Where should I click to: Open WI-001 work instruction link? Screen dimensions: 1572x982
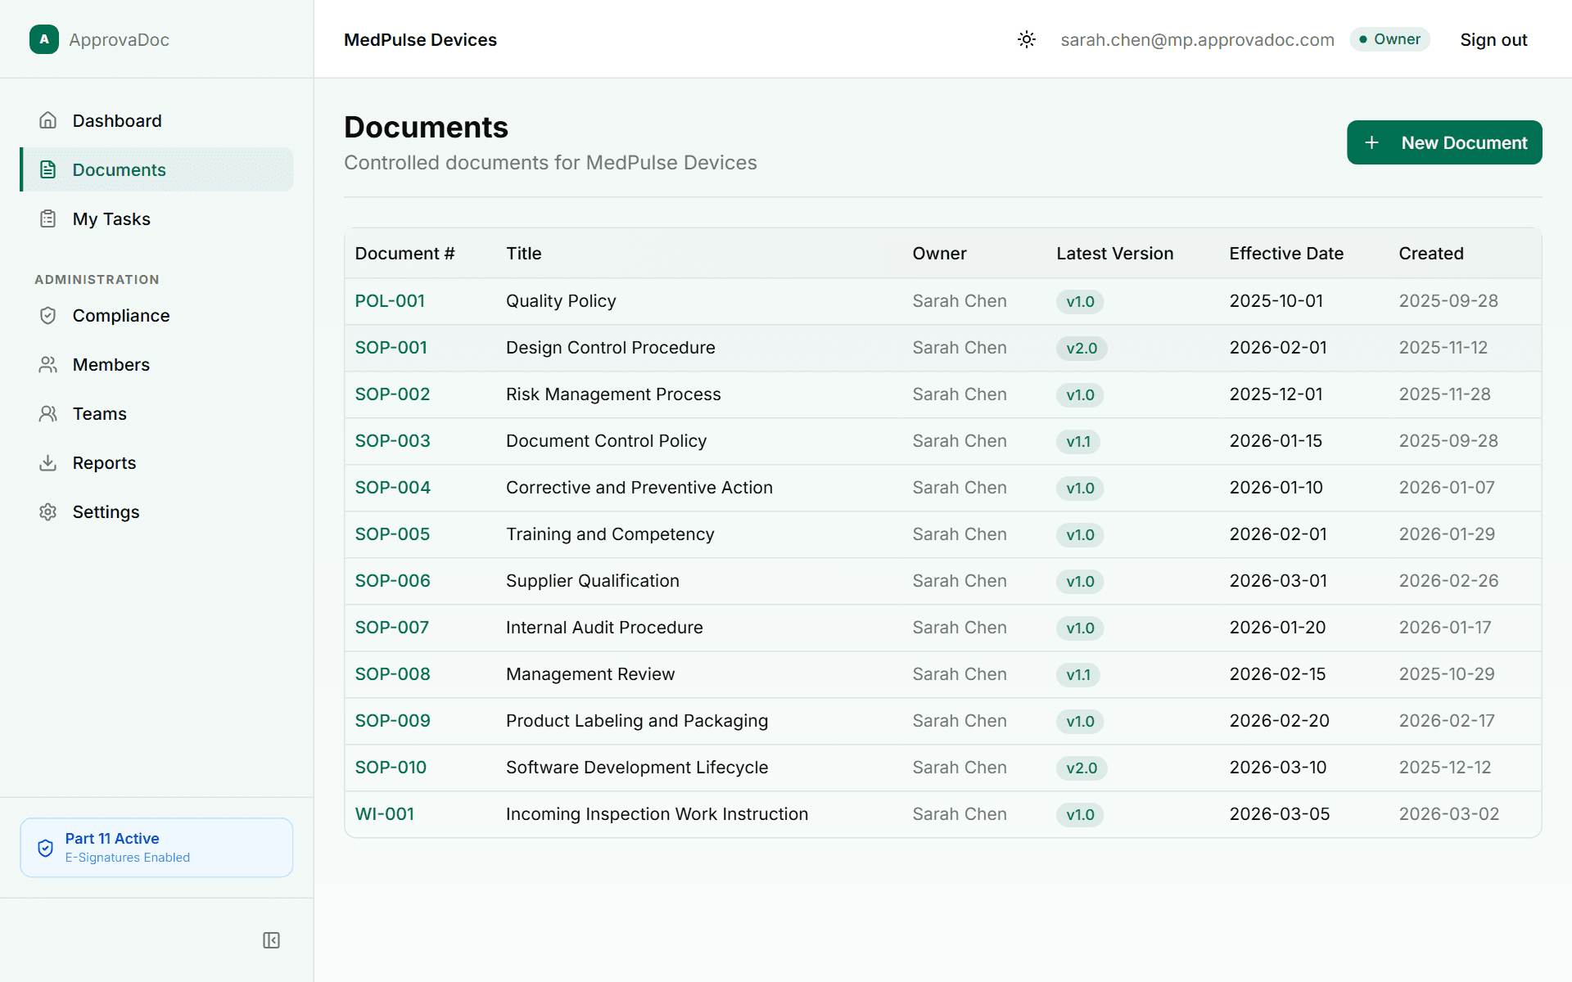point(384,814)
